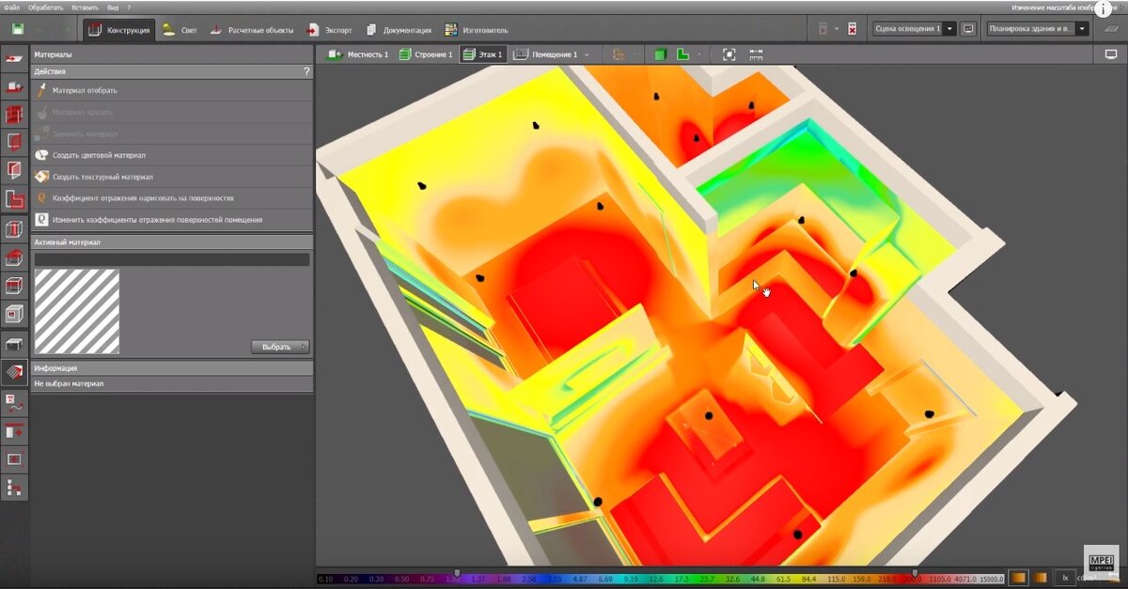
Task: Click the measure distance ruler icon
Action: point(756,54)
